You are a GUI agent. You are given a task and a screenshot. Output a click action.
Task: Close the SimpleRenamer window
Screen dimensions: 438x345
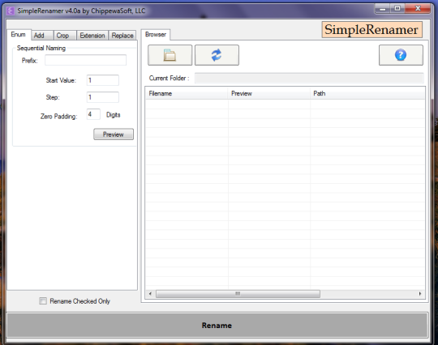[418, 9]
